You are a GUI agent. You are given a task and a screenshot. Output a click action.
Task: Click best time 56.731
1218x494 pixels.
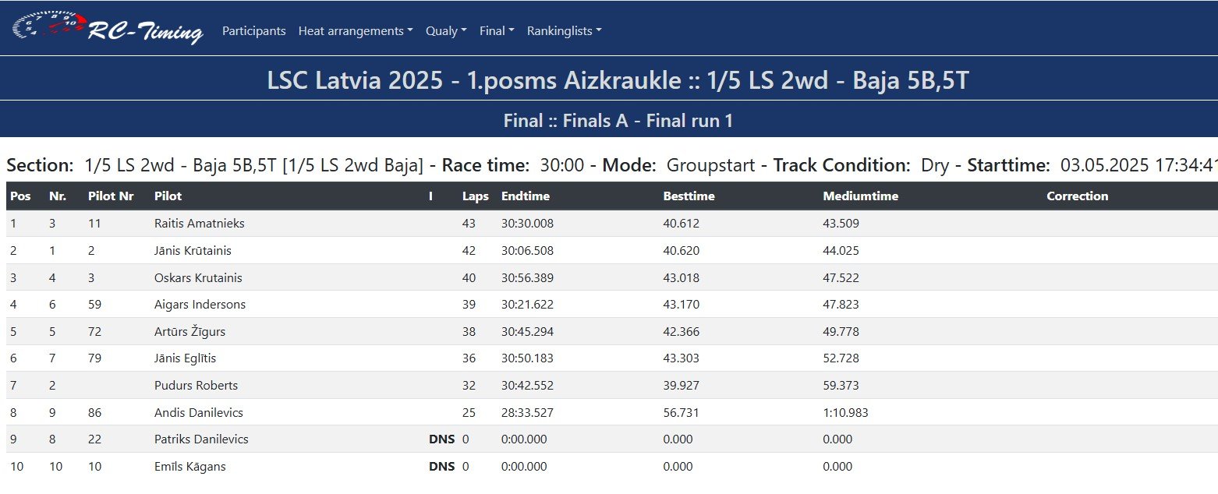(681, 413)
